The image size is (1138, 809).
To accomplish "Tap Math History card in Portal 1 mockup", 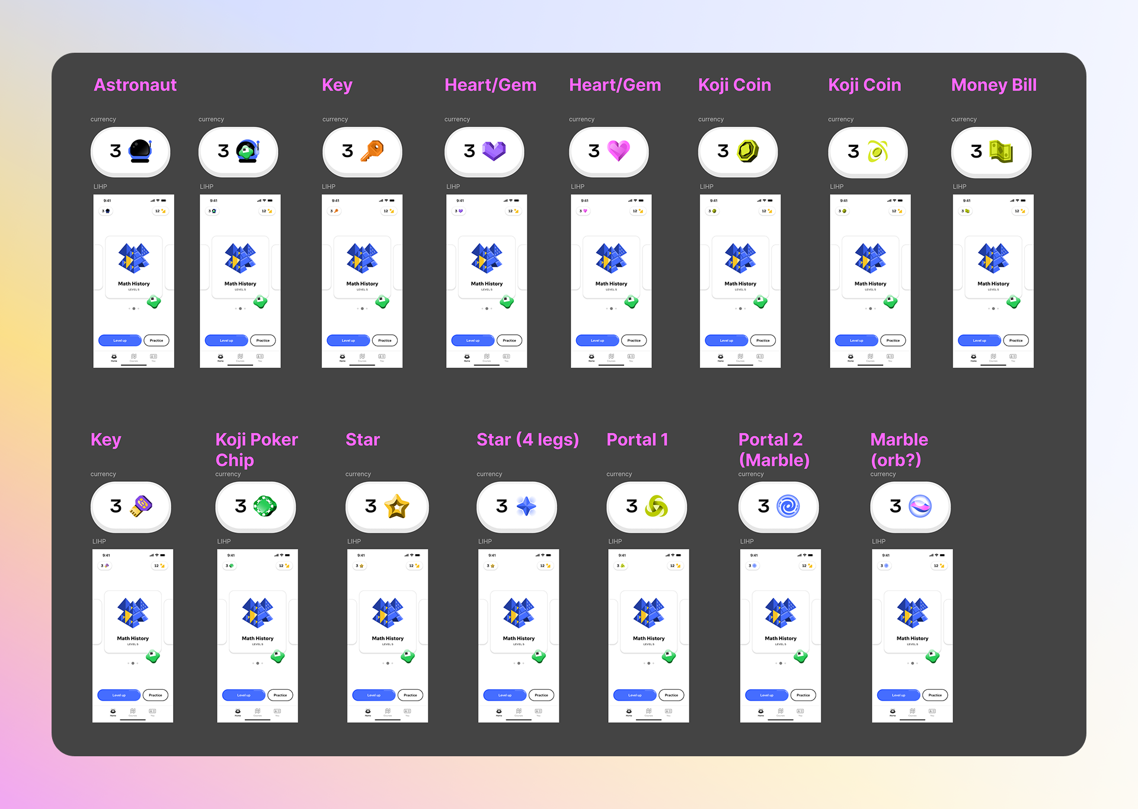I will [x=648, y=622].
